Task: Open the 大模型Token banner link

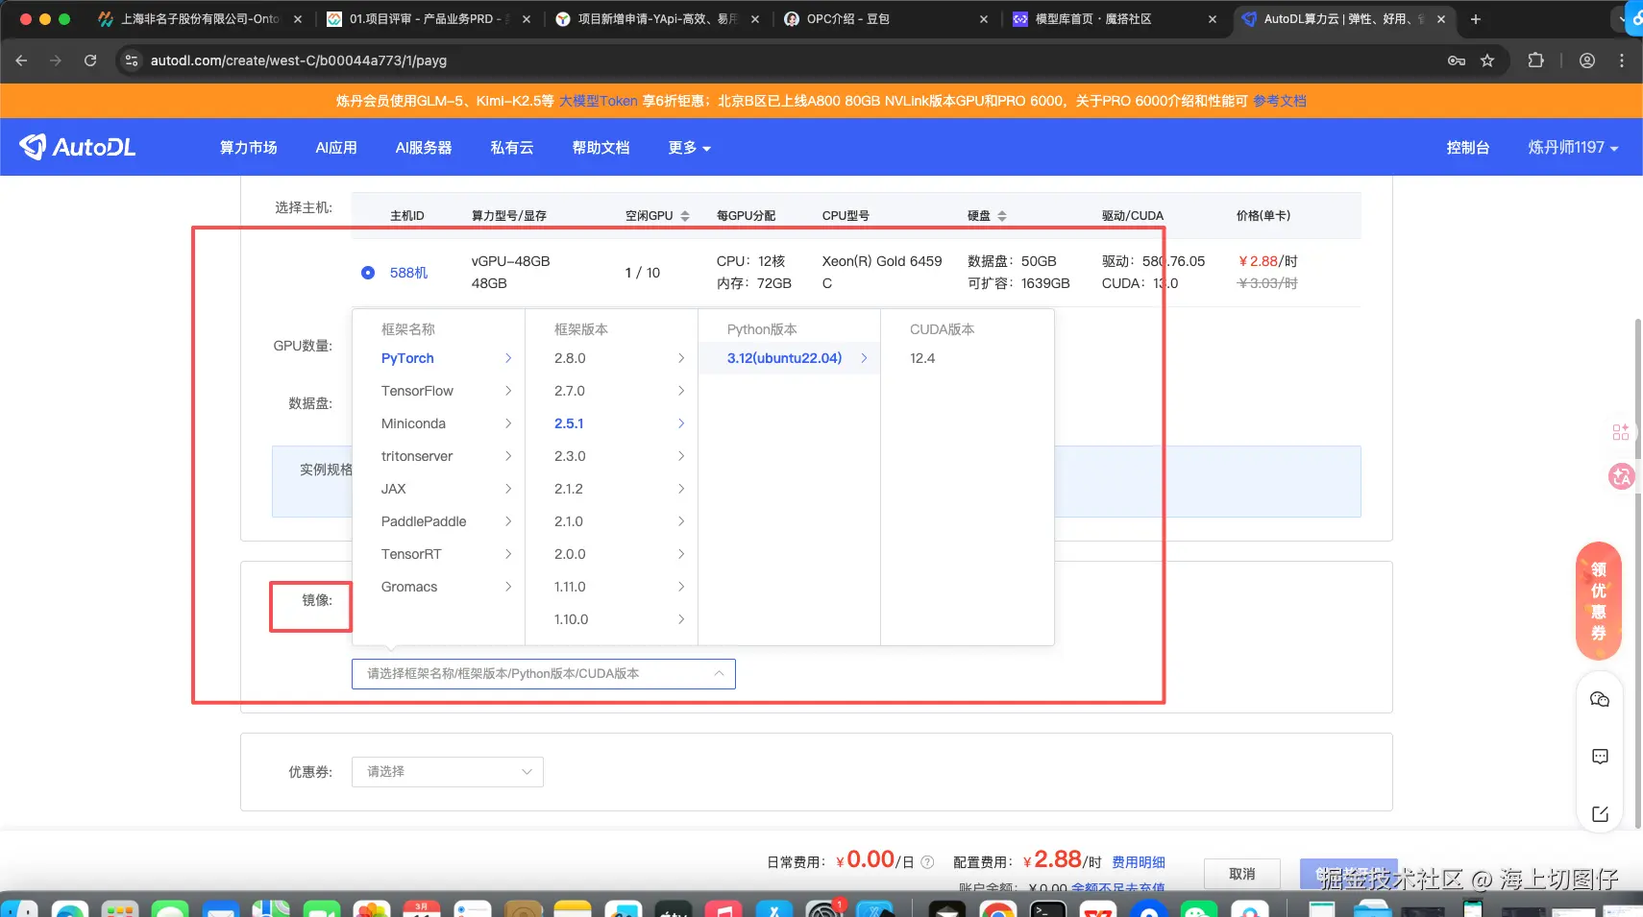Action: point(599,101)
